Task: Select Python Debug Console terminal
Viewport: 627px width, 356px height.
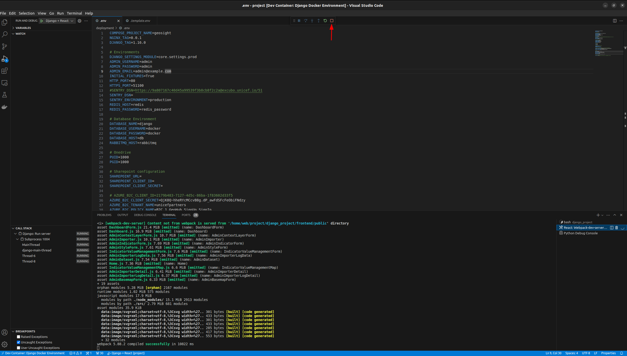Action: point(591,233)
